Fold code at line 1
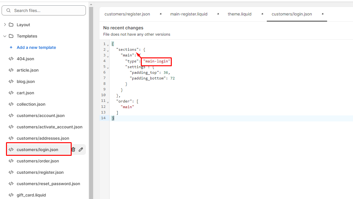The image size is (353, 199). coord(108,45)
